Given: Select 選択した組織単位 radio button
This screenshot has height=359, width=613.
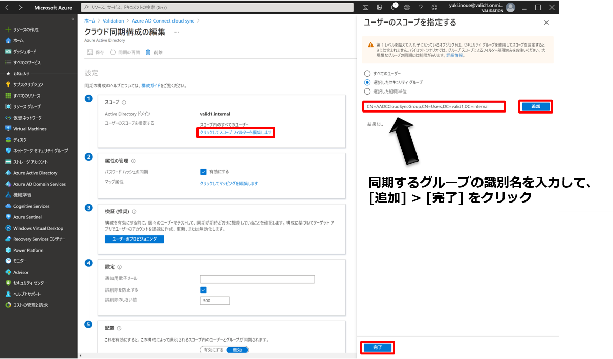Looking at the screenshot, I should pos(367,92).
